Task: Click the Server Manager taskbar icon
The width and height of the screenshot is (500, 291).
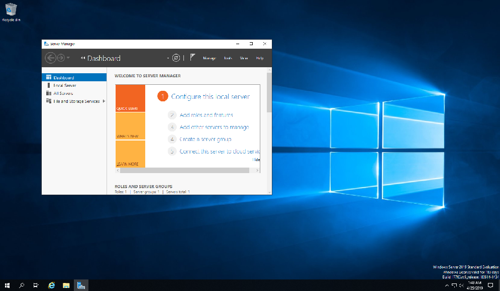Action: [x=81, y=285]
